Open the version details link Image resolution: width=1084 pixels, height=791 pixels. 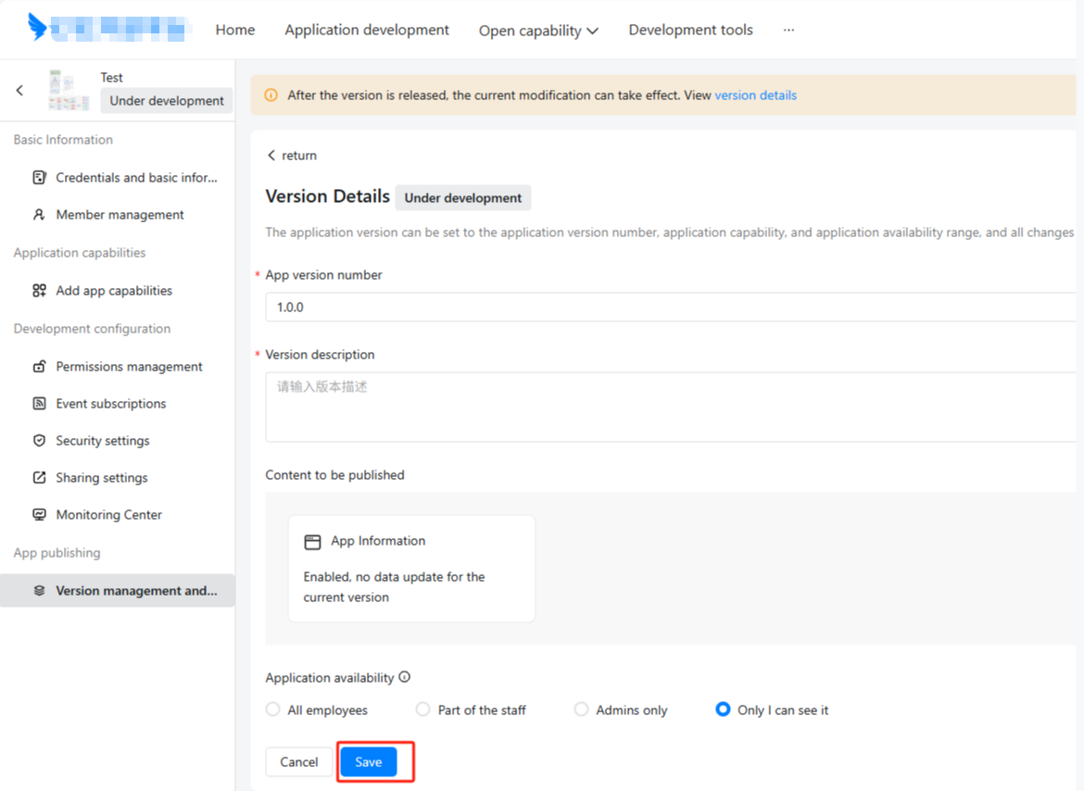pyautogui.click(x=755, y=95)
